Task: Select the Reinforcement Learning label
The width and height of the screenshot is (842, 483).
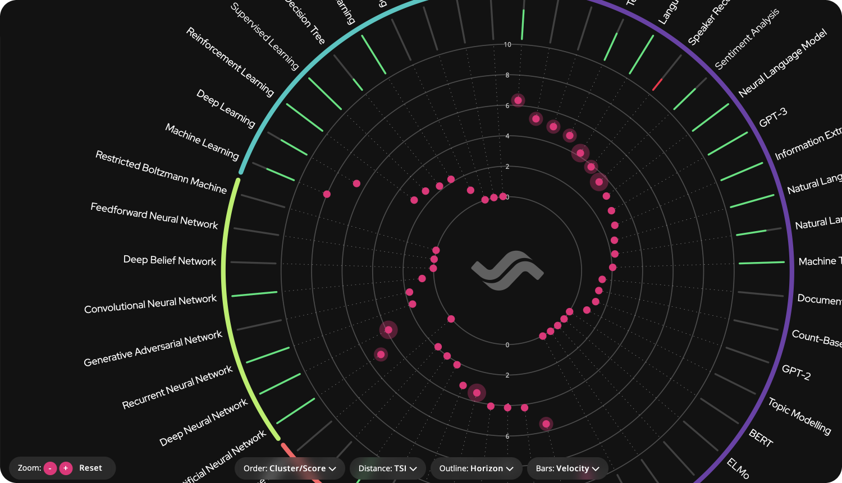Action: pyautogui.click(x=230, y=62)
